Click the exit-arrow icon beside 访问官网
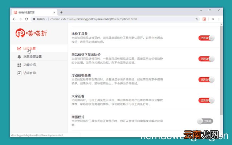This screenshot has width=232, height=145. [19, 73]
